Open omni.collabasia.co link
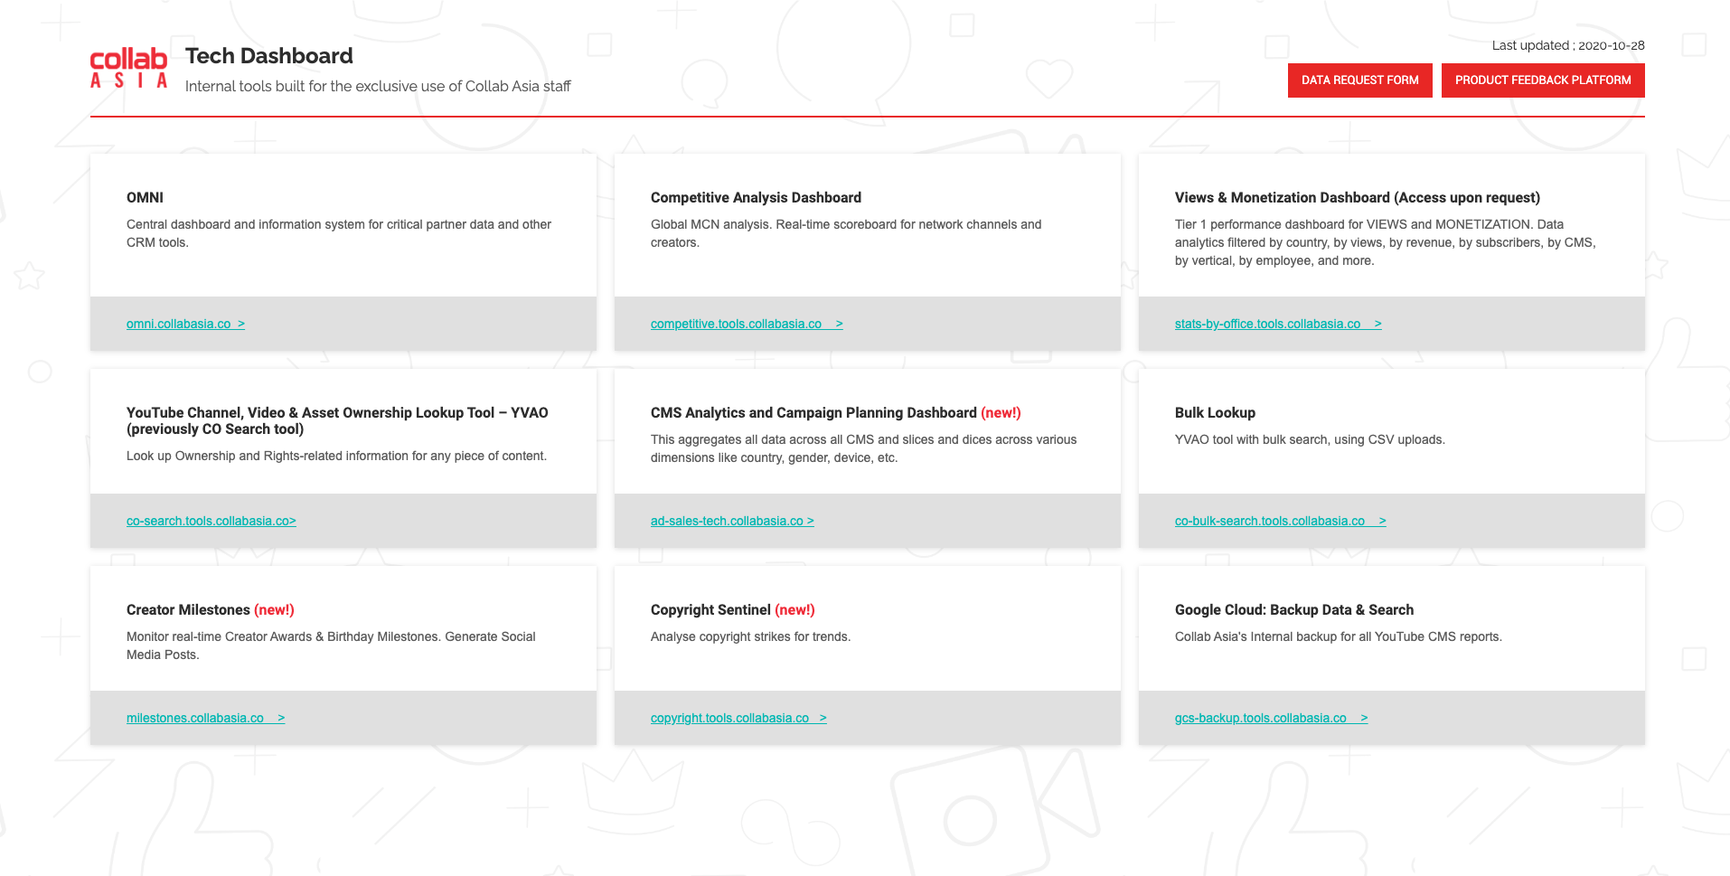The width and height of the screenshot is (1730, 876). pyautogui.click(x=185, y=324)
